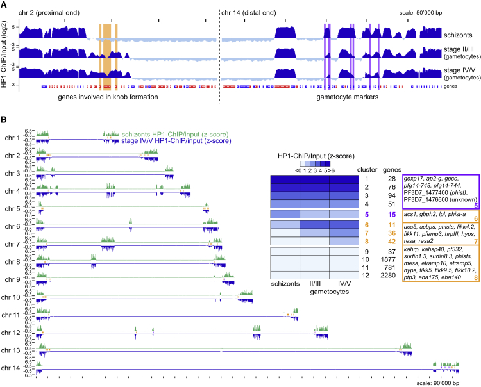Click the 'gametocytes' label under the heatmap
481x387 pixels.
click(x=330, y=292)
